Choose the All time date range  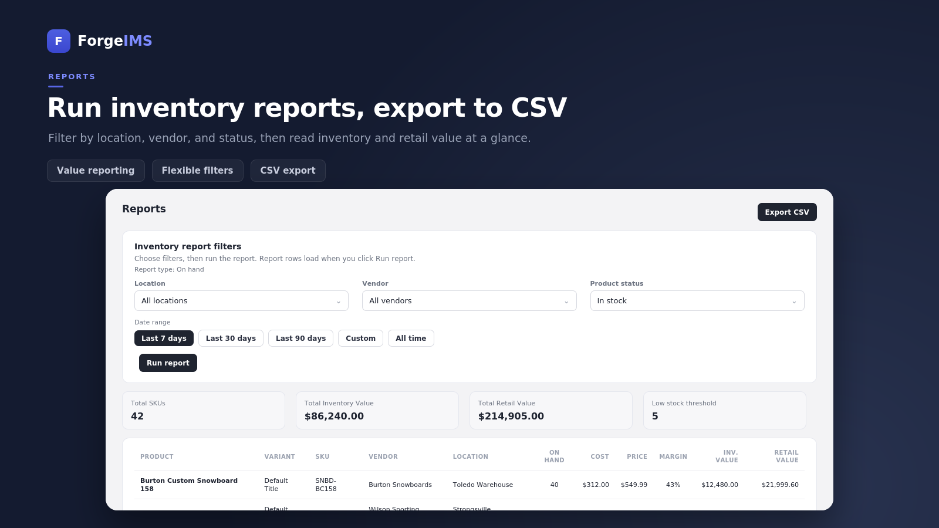pyautogui.click(x=411, y=339)
